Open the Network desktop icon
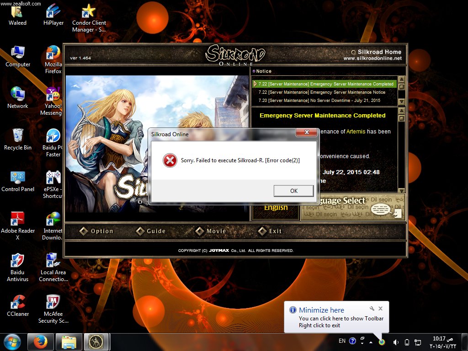This screenshot has height=351, width=468. [x=18, y=98]
